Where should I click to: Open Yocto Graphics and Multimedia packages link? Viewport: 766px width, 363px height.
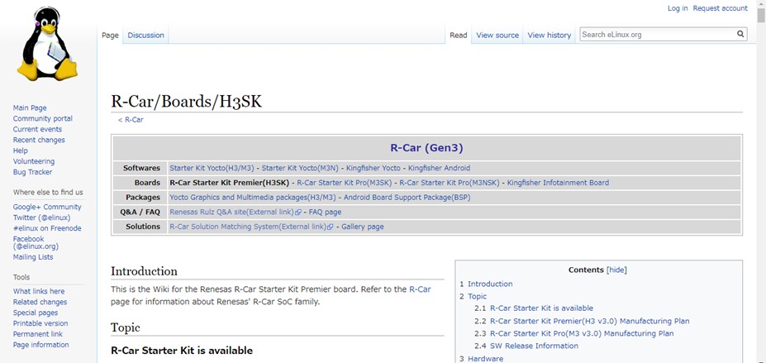253,198
